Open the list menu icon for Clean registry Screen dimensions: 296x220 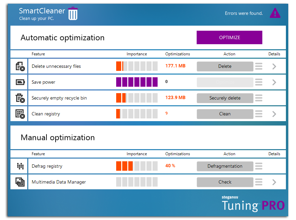tap(259, 114)
